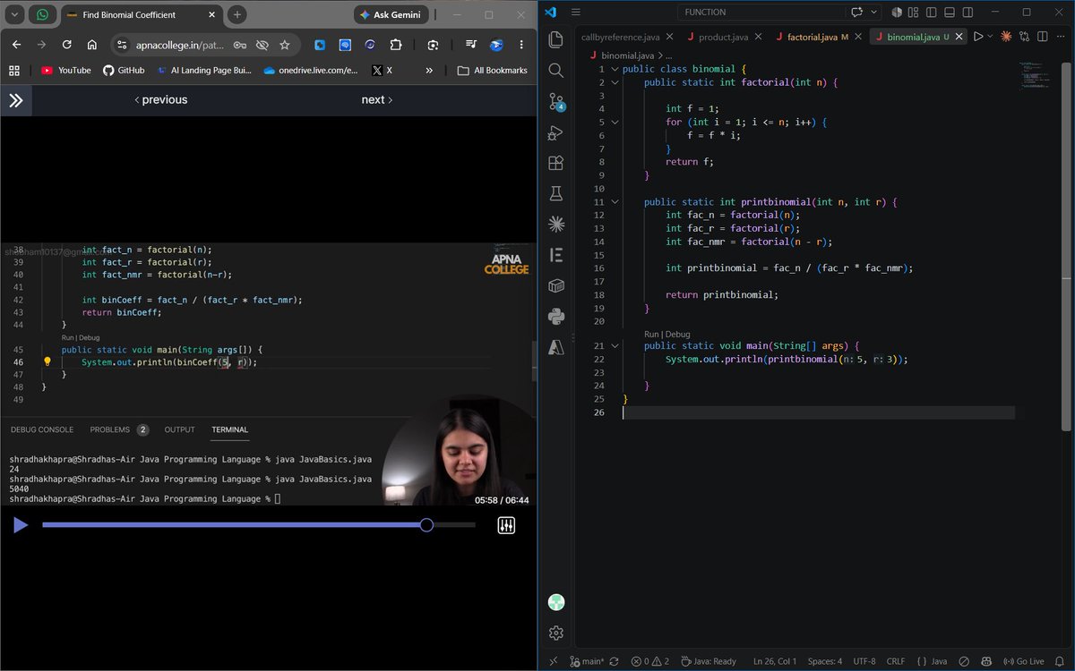Open editor More Actions ellipsis
1075x671 pixels.
pos(1061,37)
